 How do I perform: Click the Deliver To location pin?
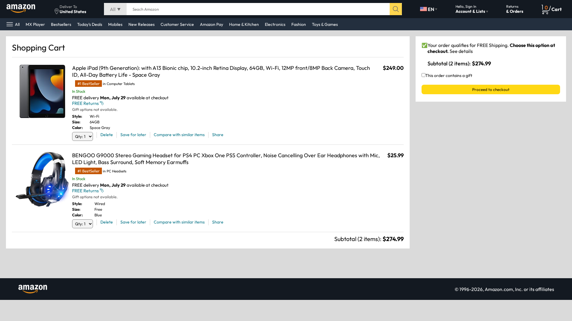[57, 11]
